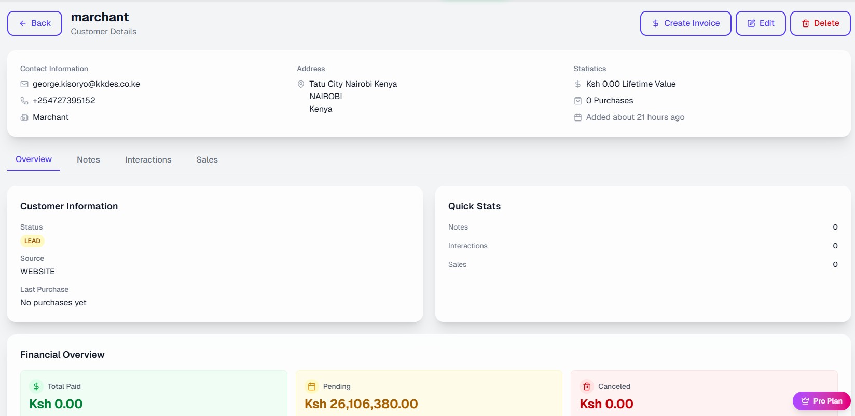The height and width of the screenshot is (416, 855).
Task: Go back using the Back button
Action: click(35, 23)
